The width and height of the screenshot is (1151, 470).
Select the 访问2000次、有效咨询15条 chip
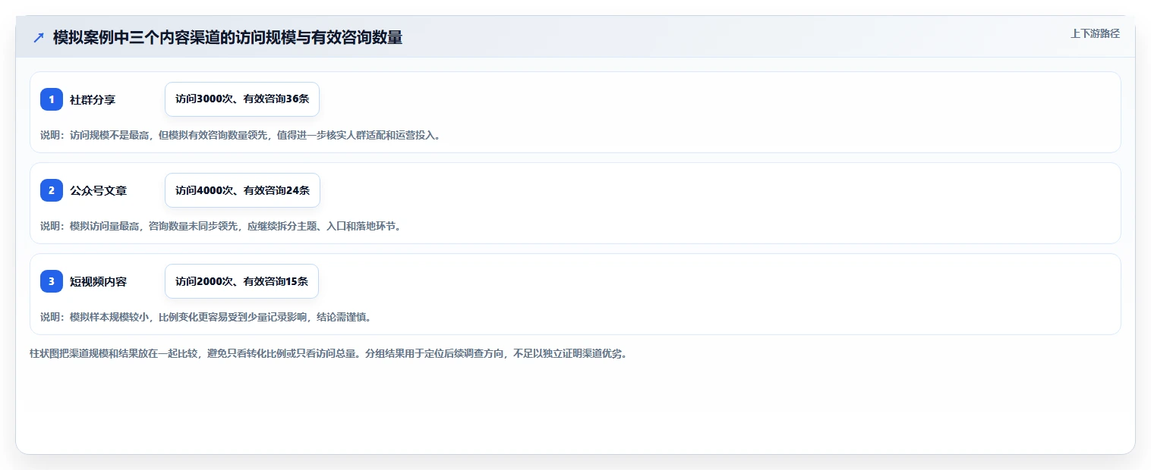241,281
